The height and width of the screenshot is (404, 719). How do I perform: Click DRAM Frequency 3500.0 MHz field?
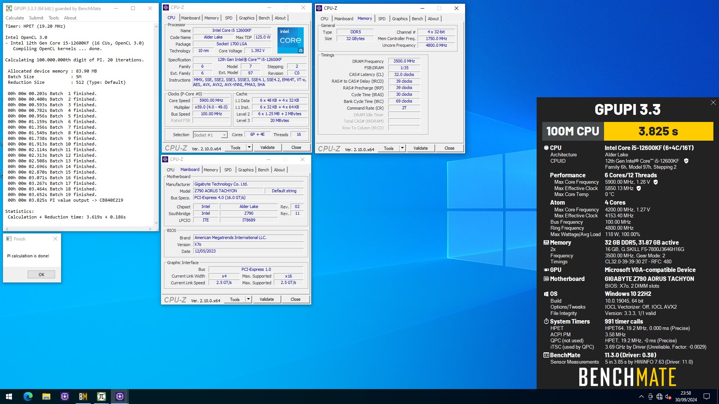click(x=404, y=61)
